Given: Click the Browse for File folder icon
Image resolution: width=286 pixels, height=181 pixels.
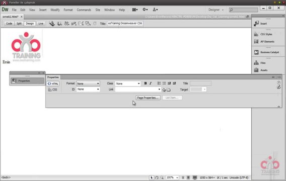Looking at the screenshot, I should click(x=169, y=90).
